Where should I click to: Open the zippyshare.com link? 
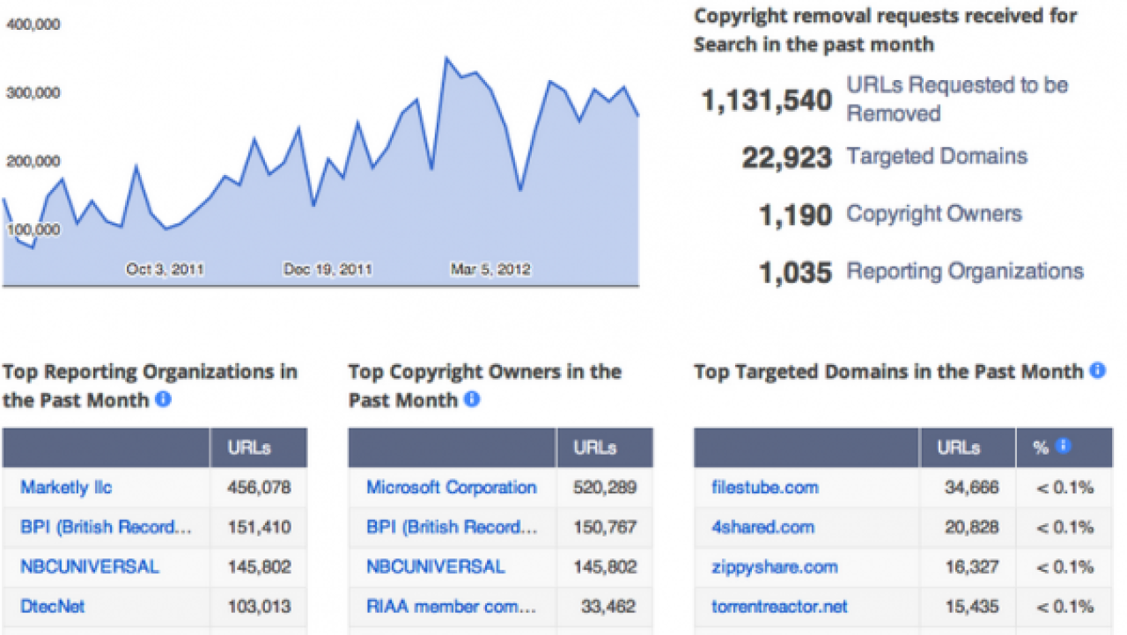coord(775,567)
